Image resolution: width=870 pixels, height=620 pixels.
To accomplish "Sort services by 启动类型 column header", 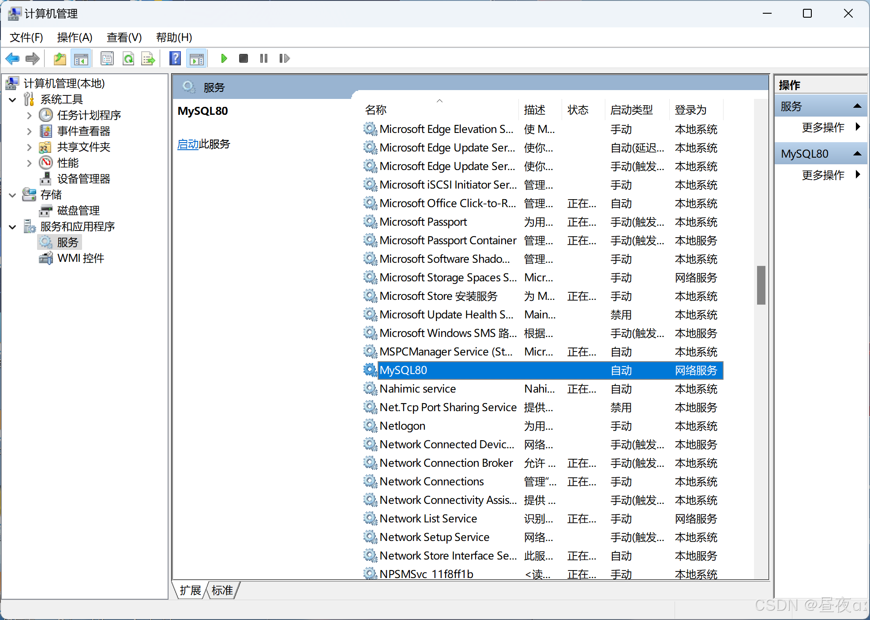I will click(631, 110).
